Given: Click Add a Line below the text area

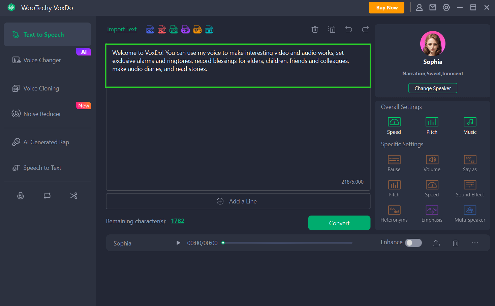Looking at the screenshot, I should pyautogui.click(x=238, y=201).
